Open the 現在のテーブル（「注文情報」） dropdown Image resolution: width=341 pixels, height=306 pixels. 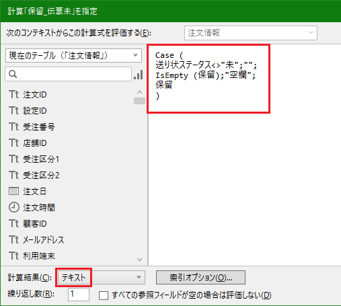tap(73, 55)
